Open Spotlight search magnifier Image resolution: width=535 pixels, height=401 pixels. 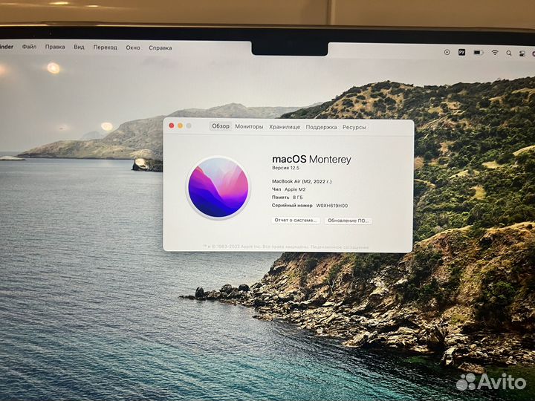pos(509,53)
